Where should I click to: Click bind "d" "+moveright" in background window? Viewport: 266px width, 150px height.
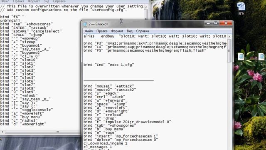[23, 124]
